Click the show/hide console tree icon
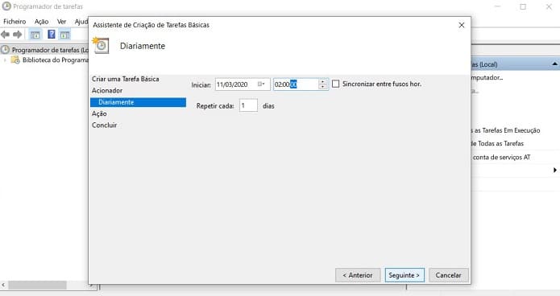560x296 pixels. point(35,35)
